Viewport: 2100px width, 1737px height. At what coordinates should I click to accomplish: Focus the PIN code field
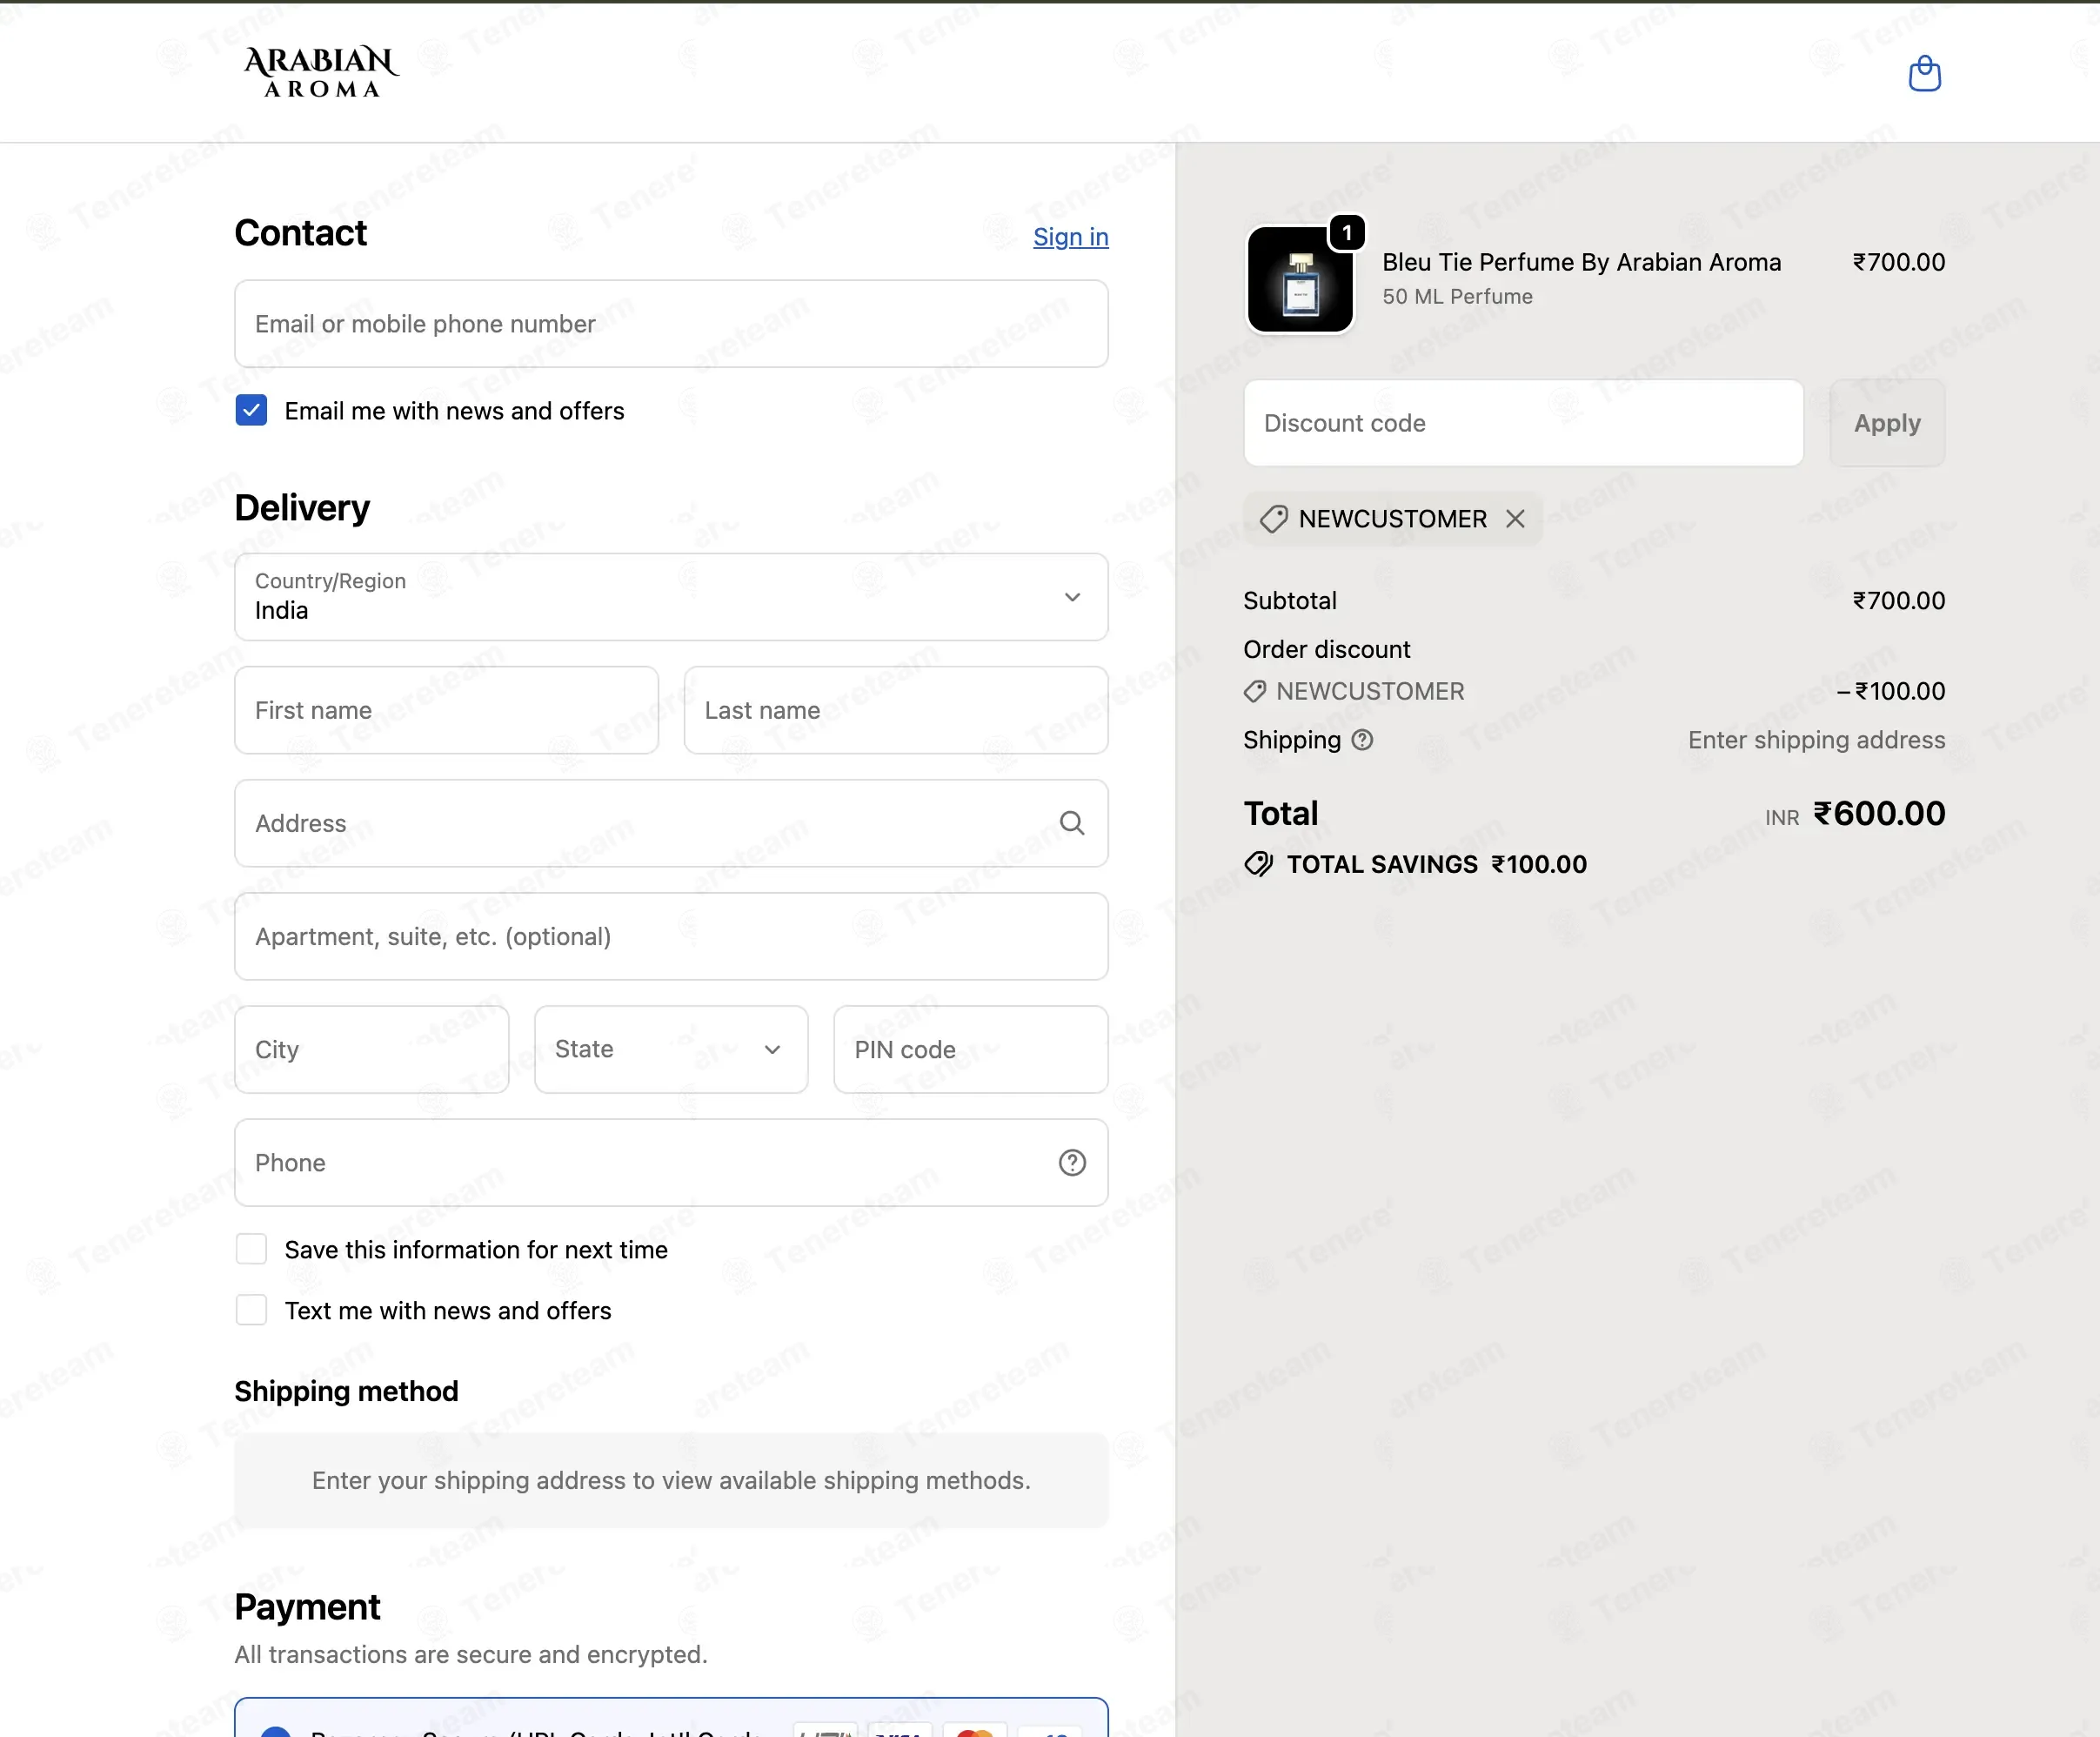(x=971, y=1049)
